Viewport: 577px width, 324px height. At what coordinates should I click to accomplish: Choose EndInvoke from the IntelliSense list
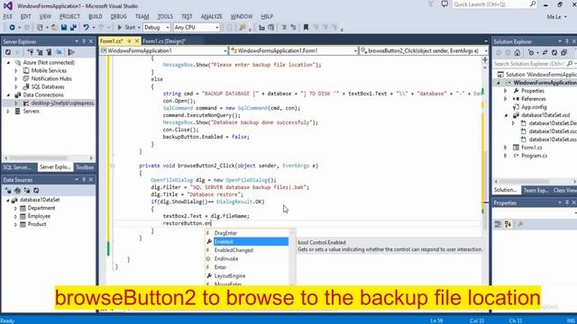pos(247,259)
